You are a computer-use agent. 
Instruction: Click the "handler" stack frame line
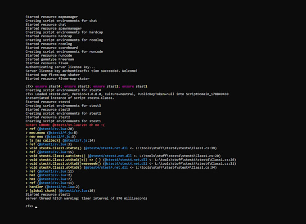37,186
